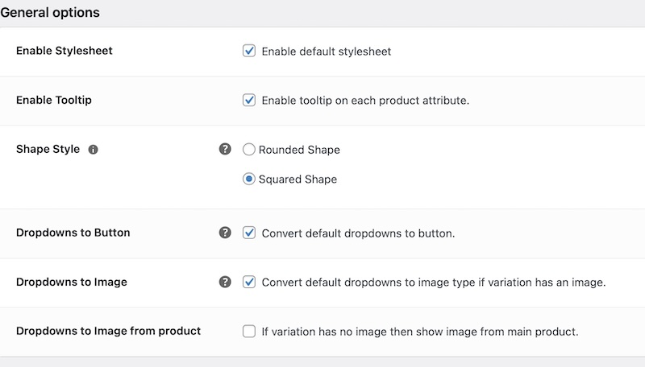Disable the Enable Tooltip checkbox
645x367 pixels.
tap(249, 100)
